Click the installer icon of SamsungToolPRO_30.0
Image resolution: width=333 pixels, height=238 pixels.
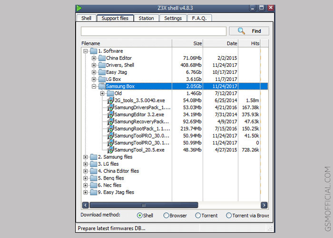[x=110, y=136]
